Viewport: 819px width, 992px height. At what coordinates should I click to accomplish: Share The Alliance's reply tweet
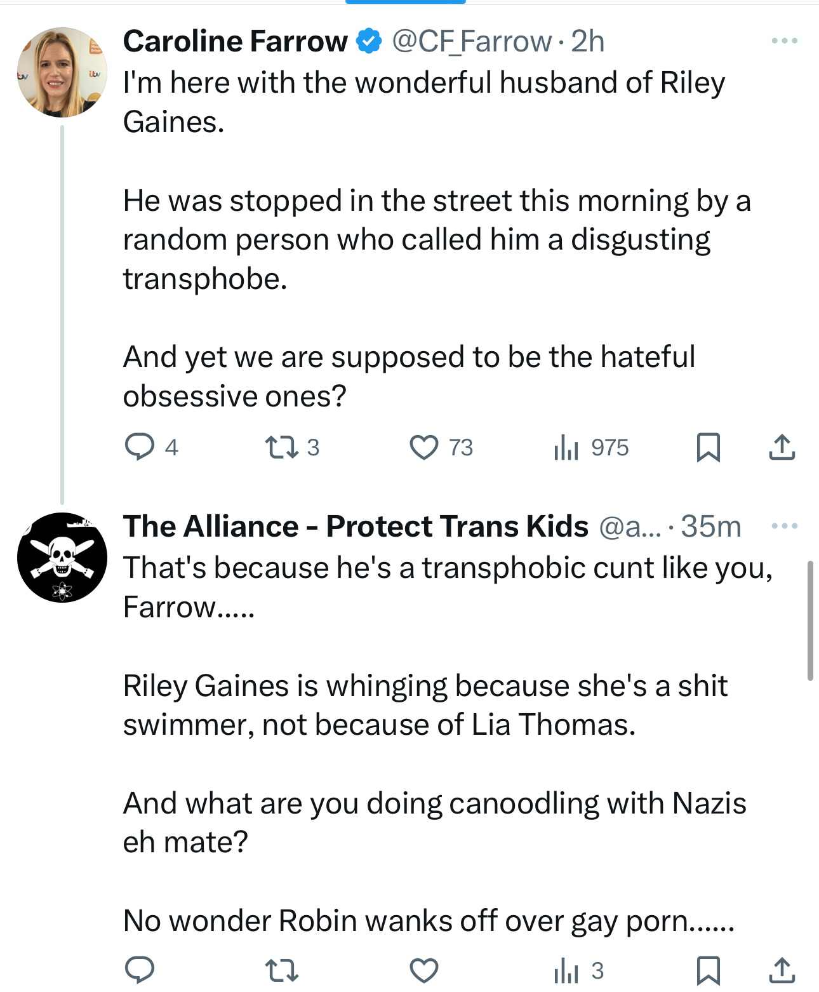[782, 970]
